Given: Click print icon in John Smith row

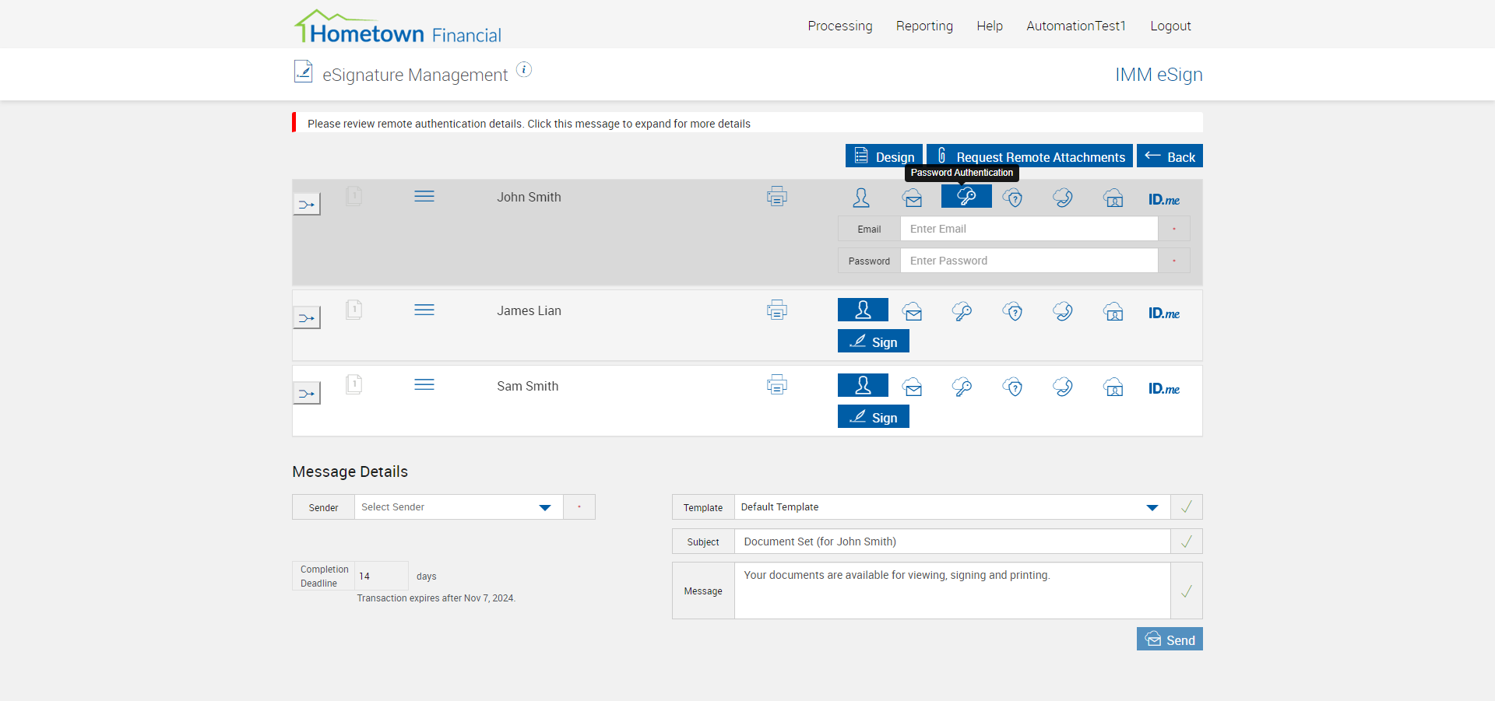Looking at the screenshot, I should (776, 197).
